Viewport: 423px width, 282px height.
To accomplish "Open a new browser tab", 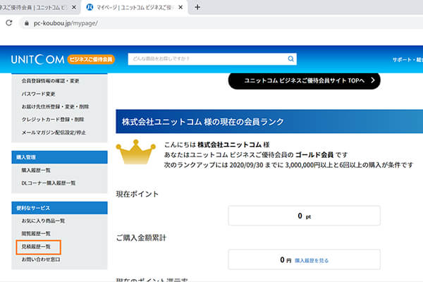I will [x=197, y=7].
